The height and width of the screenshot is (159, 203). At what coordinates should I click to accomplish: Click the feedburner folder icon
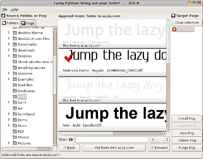[x=15, y=91]
